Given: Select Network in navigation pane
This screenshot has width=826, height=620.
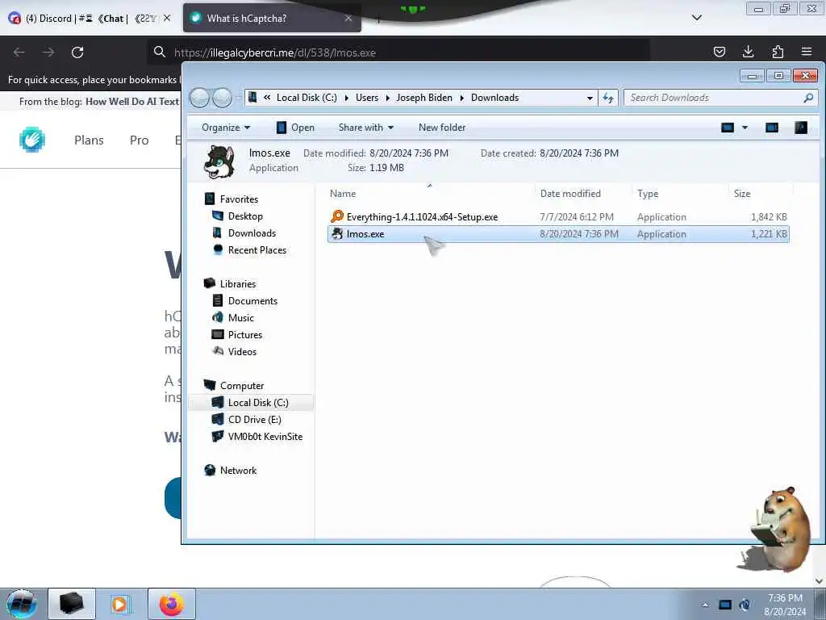Looking at the screenshot, I should point(238,471).
